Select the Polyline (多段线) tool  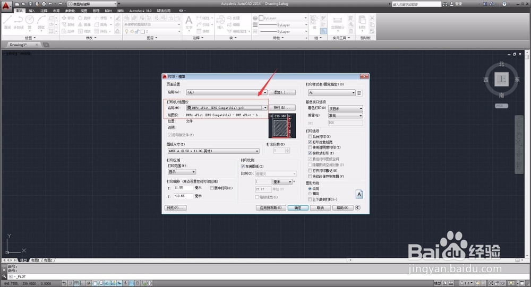pyautogui.click(x=19, y=22)
